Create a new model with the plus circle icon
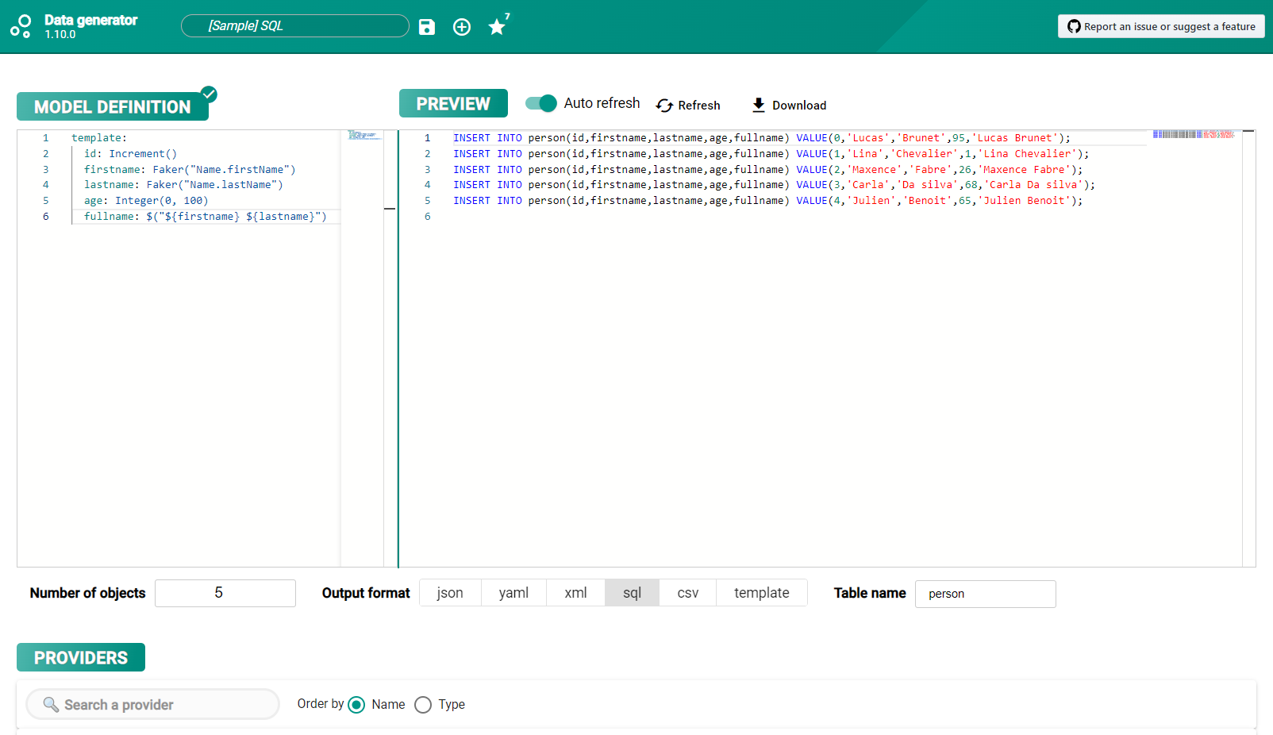The image size is (1273, 735). point(462,27)
